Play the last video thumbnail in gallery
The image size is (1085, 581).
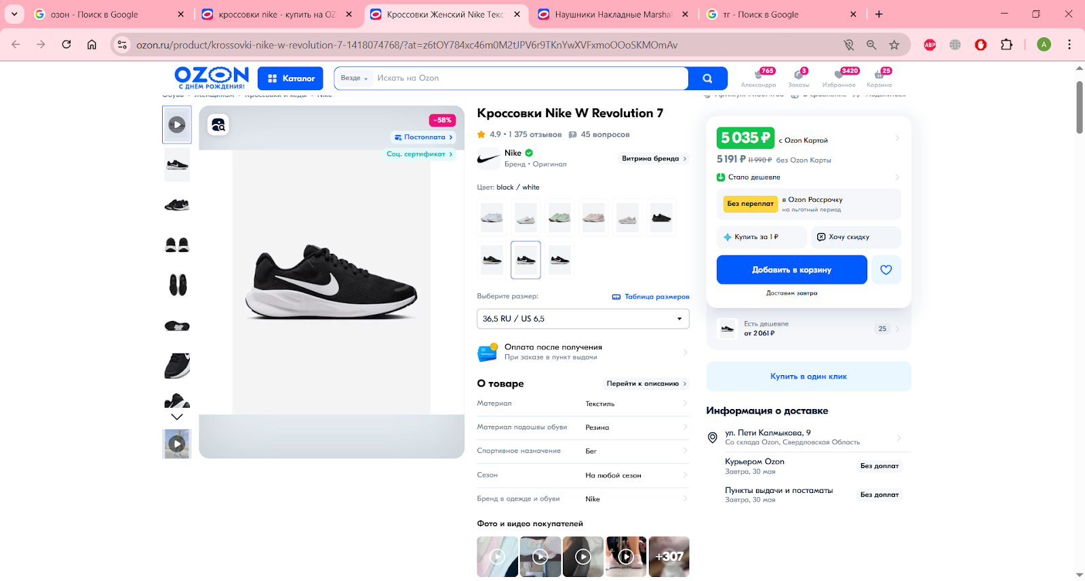[x=177, y=444]
